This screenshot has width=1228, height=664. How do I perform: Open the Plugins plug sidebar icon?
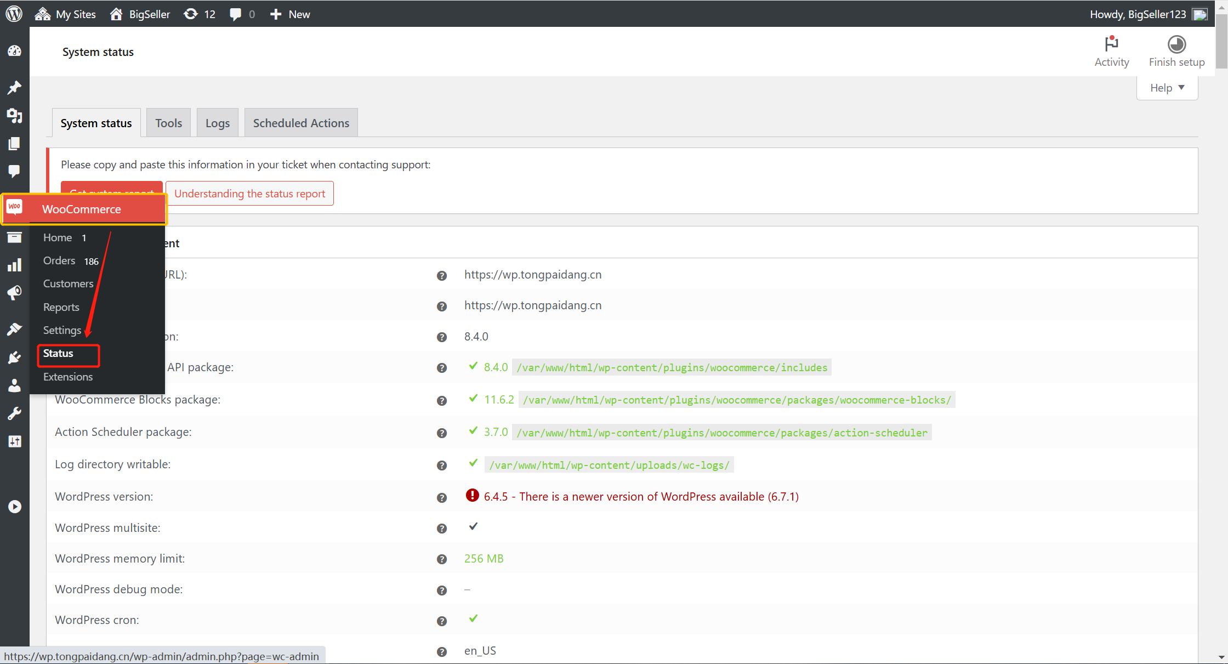pos(14,357)
